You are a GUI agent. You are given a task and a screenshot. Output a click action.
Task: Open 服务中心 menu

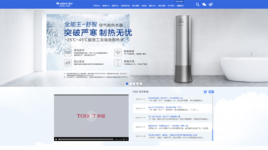pos(152,6)
